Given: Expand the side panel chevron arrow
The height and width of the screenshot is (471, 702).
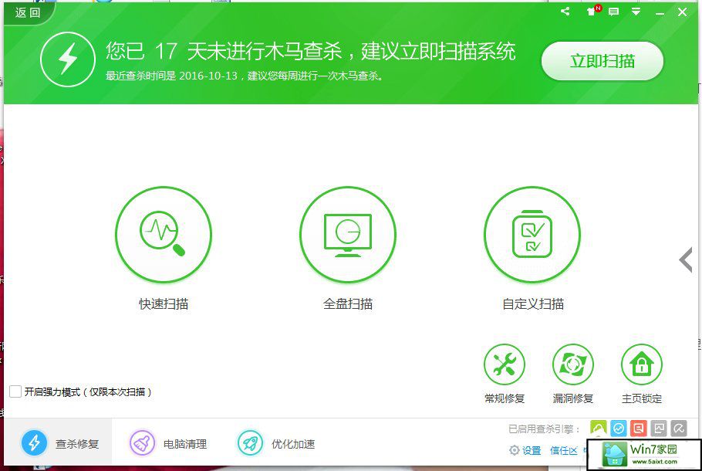Looking at the screenshot, I should [686, 259].
